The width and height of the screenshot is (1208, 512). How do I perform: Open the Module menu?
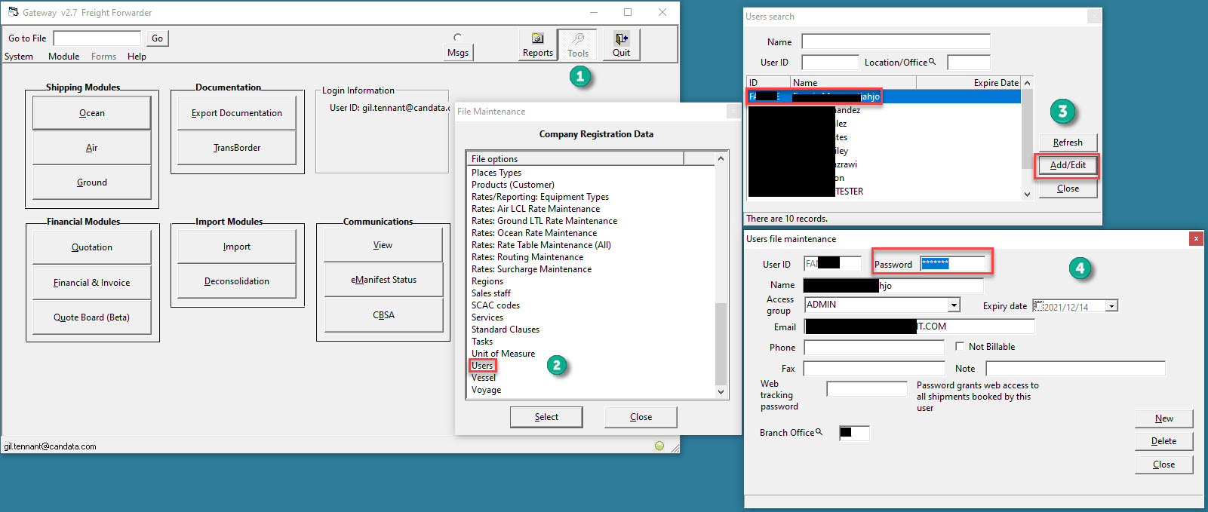pyautogui.click(x=63, y=57)
